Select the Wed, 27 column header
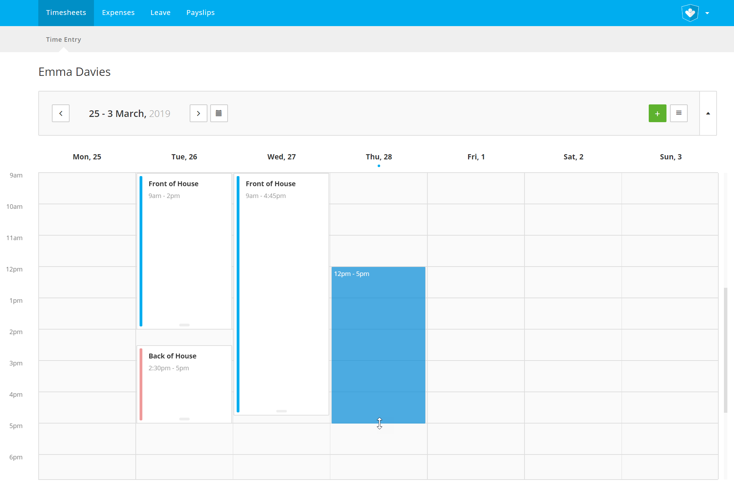Image resolution: width=734 pixels, height=482 pixels. [282, 157]
